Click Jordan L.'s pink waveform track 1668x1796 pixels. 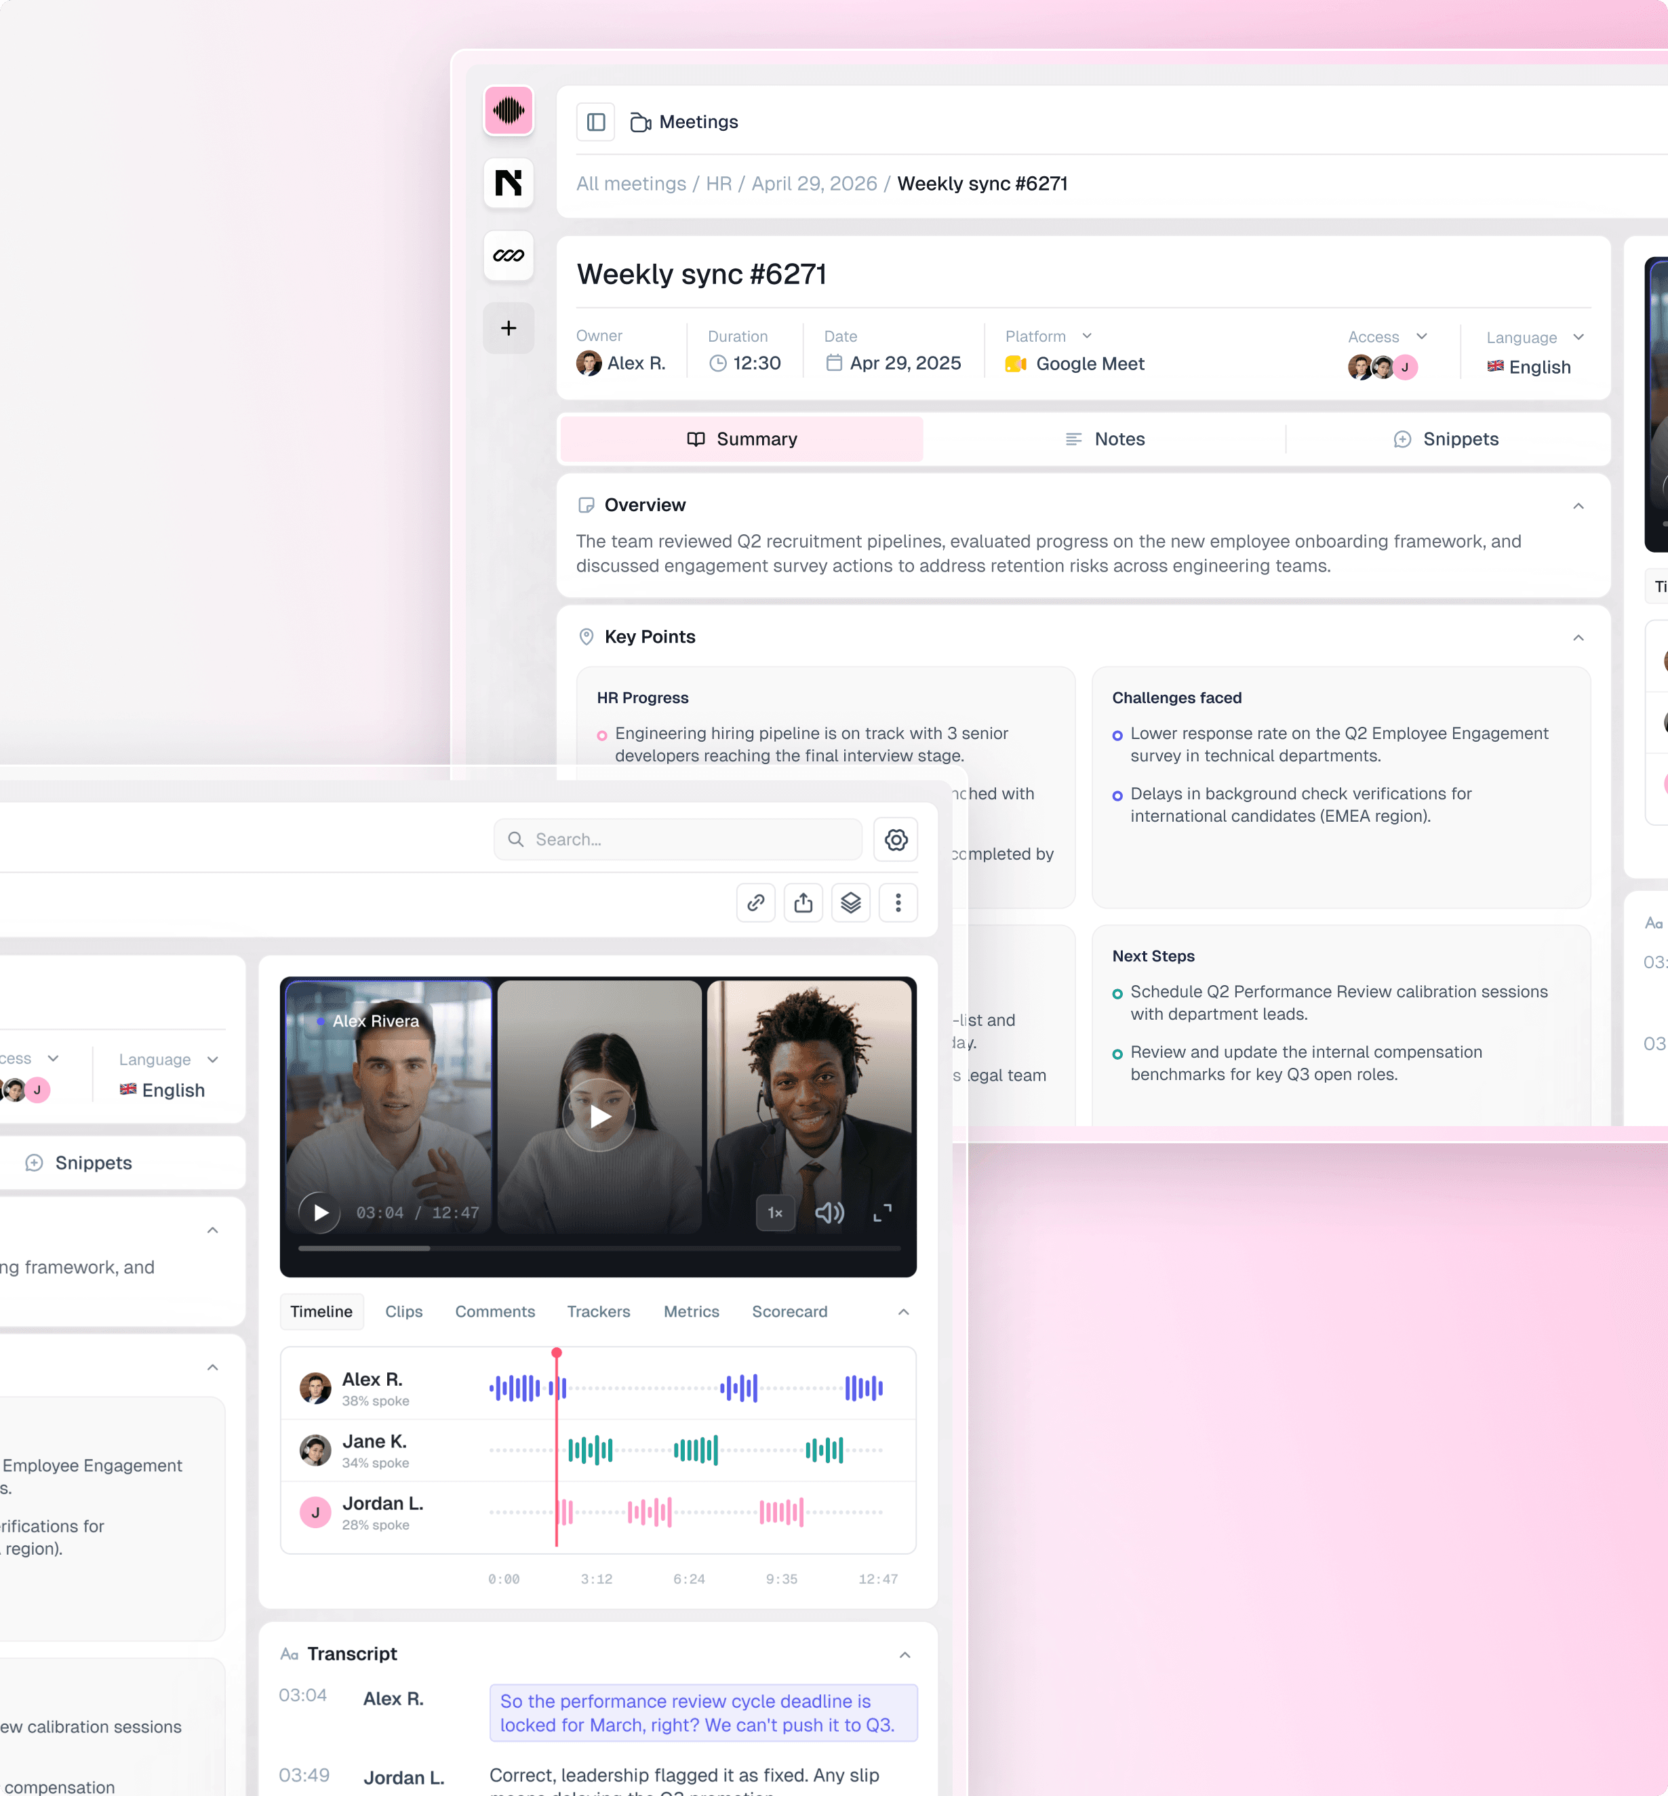(x=686, y=1512)
